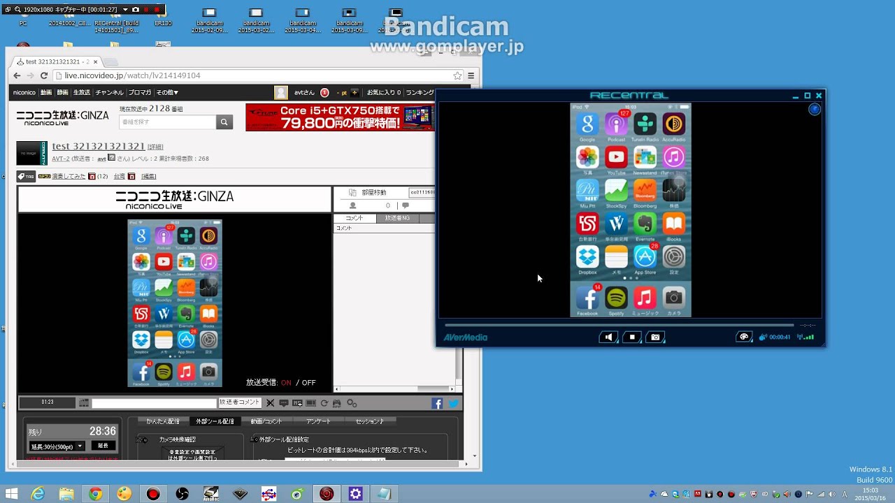Click the RECentral progress bar

coord(619,325)
